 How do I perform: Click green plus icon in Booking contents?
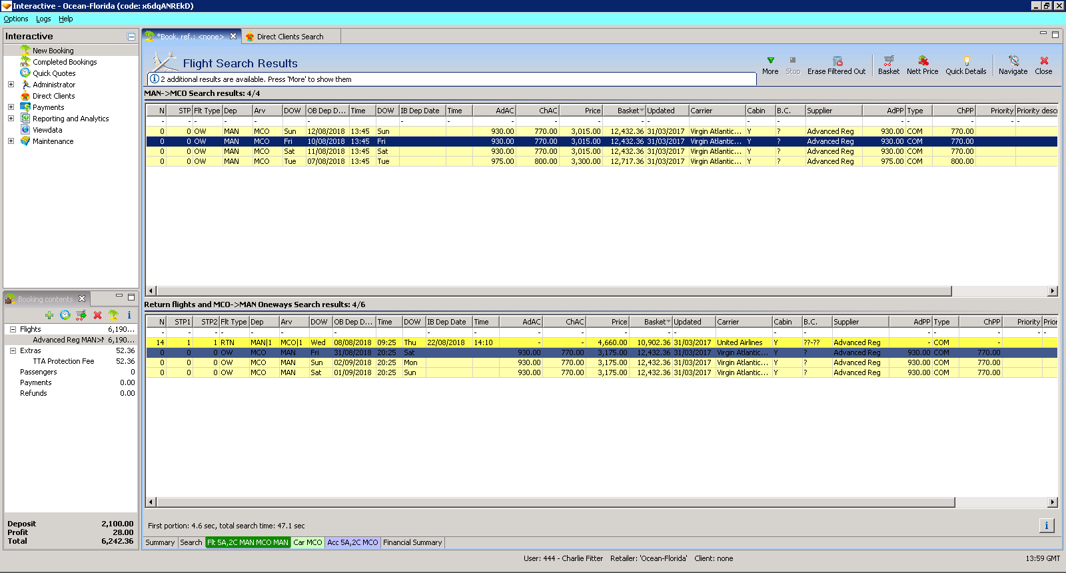pos(49,315)
